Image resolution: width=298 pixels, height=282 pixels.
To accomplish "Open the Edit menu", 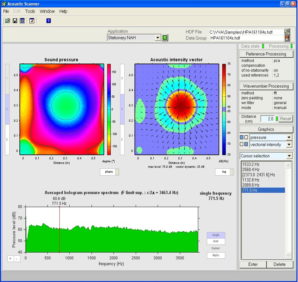I will pyautogui.click(x=17, y=11).
